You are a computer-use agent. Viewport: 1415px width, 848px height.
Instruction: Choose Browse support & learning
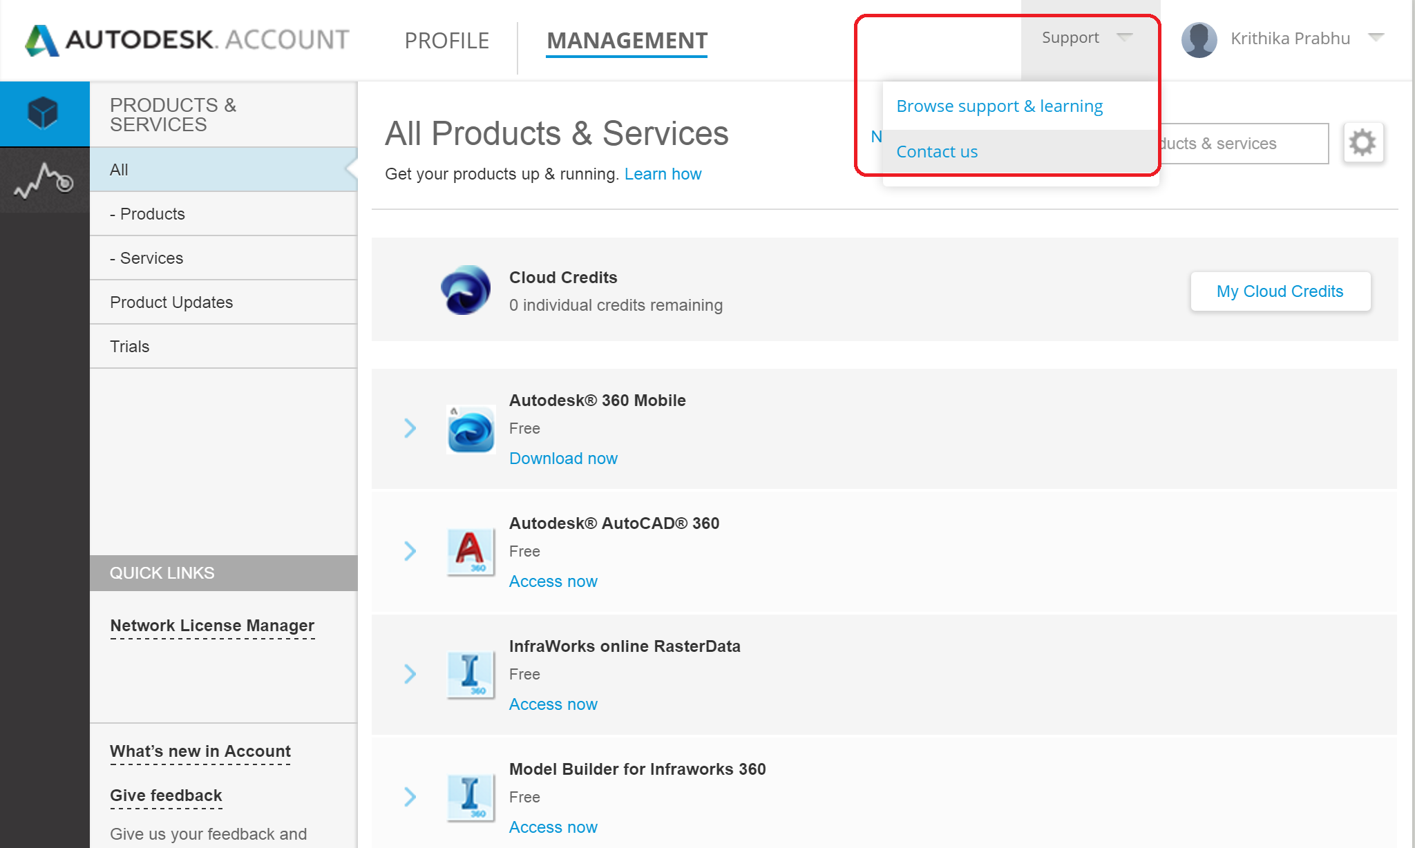coord(999,106)
